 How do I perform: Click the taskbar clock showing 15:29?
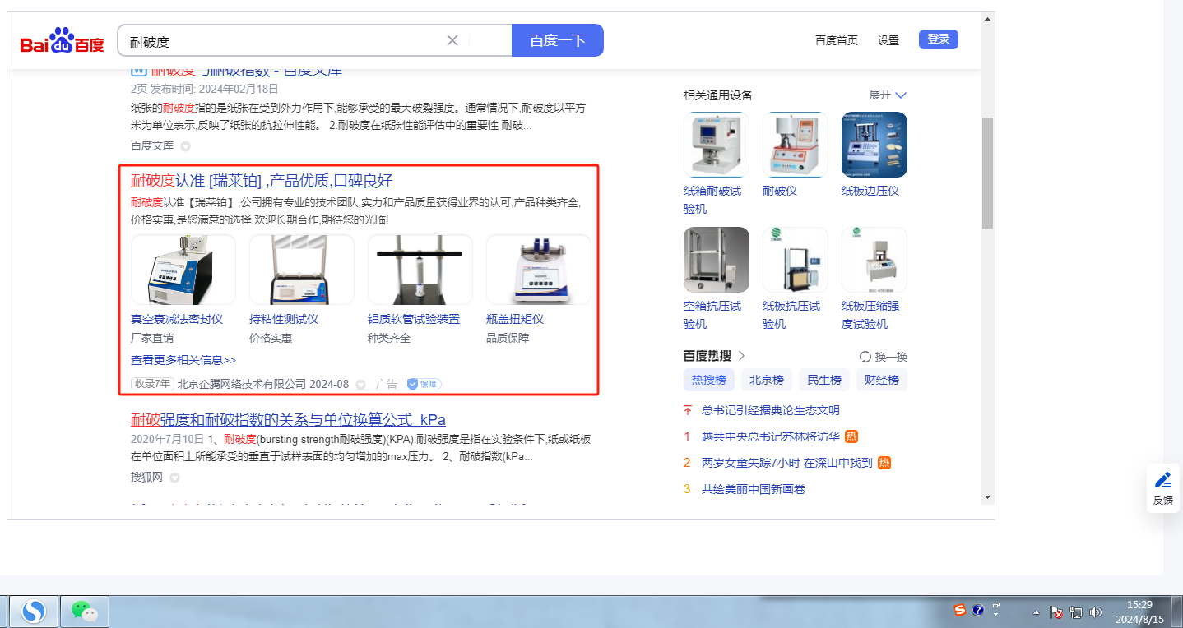1139,612
